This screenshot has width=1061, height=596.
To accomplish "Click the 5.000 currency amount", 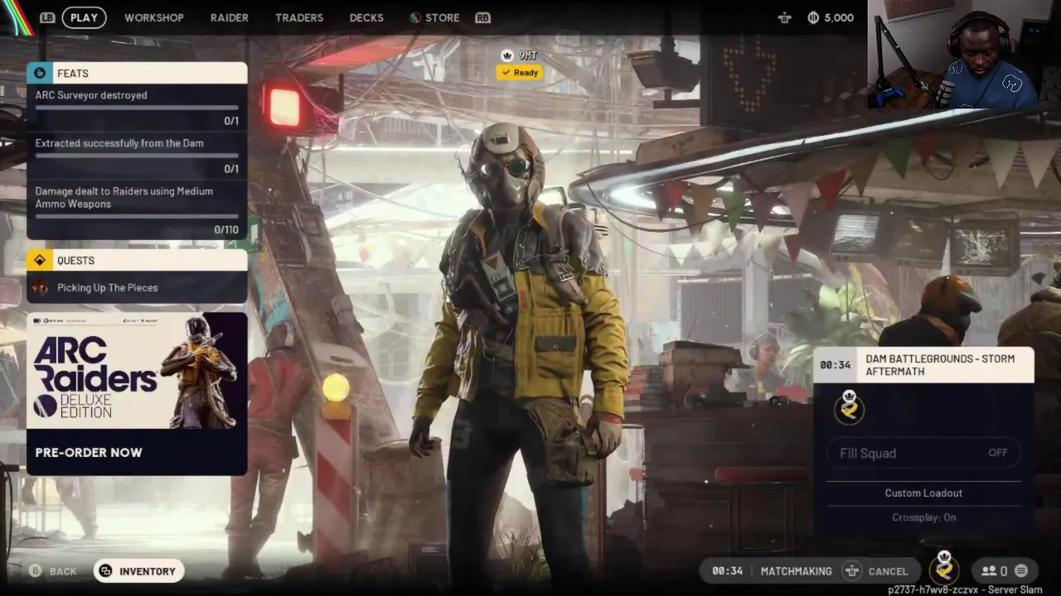I will [x=839, y=17].
